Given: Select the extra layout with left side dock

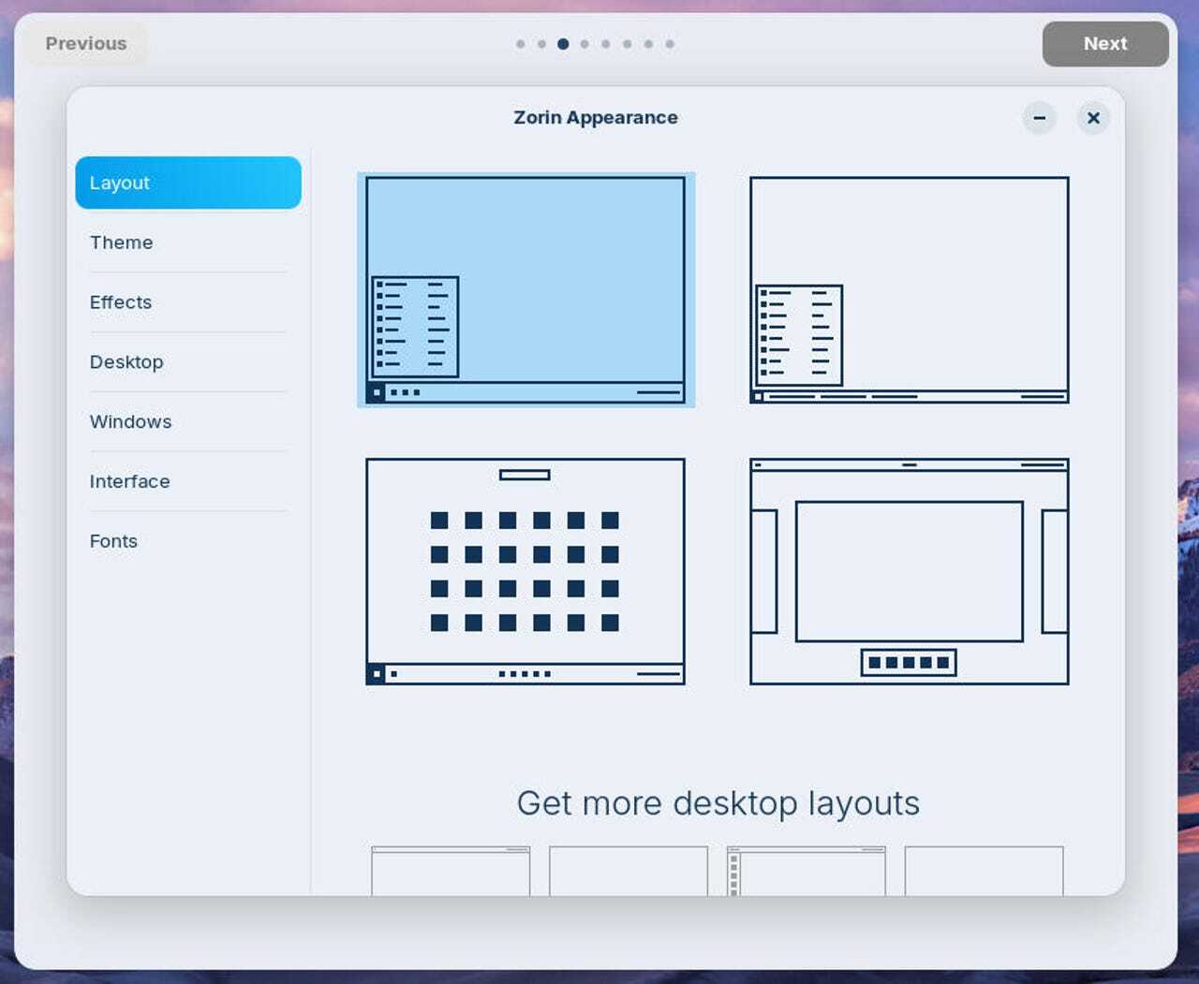Looking at the screenshot, I should coord(807,871).
